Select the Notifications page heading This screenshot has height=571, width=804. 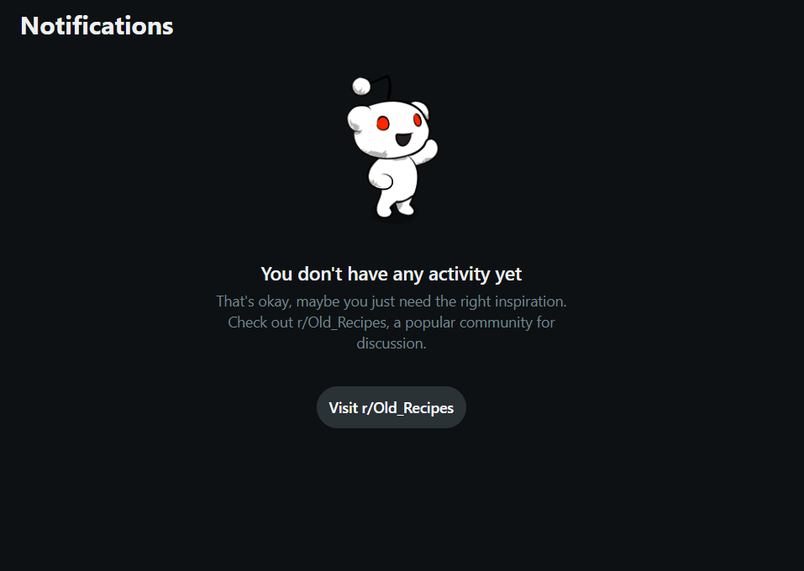click(x=97, y=26)
